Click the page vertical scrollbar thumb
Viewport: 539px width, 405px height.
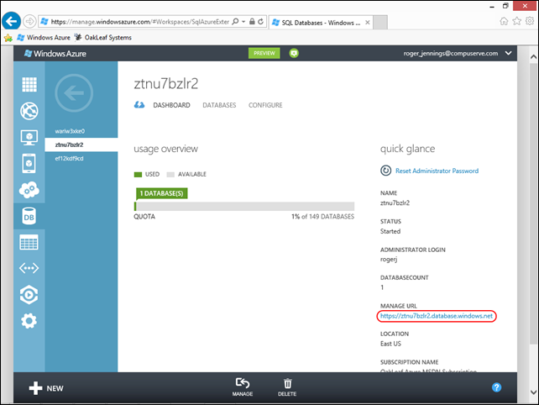(533, 203)
